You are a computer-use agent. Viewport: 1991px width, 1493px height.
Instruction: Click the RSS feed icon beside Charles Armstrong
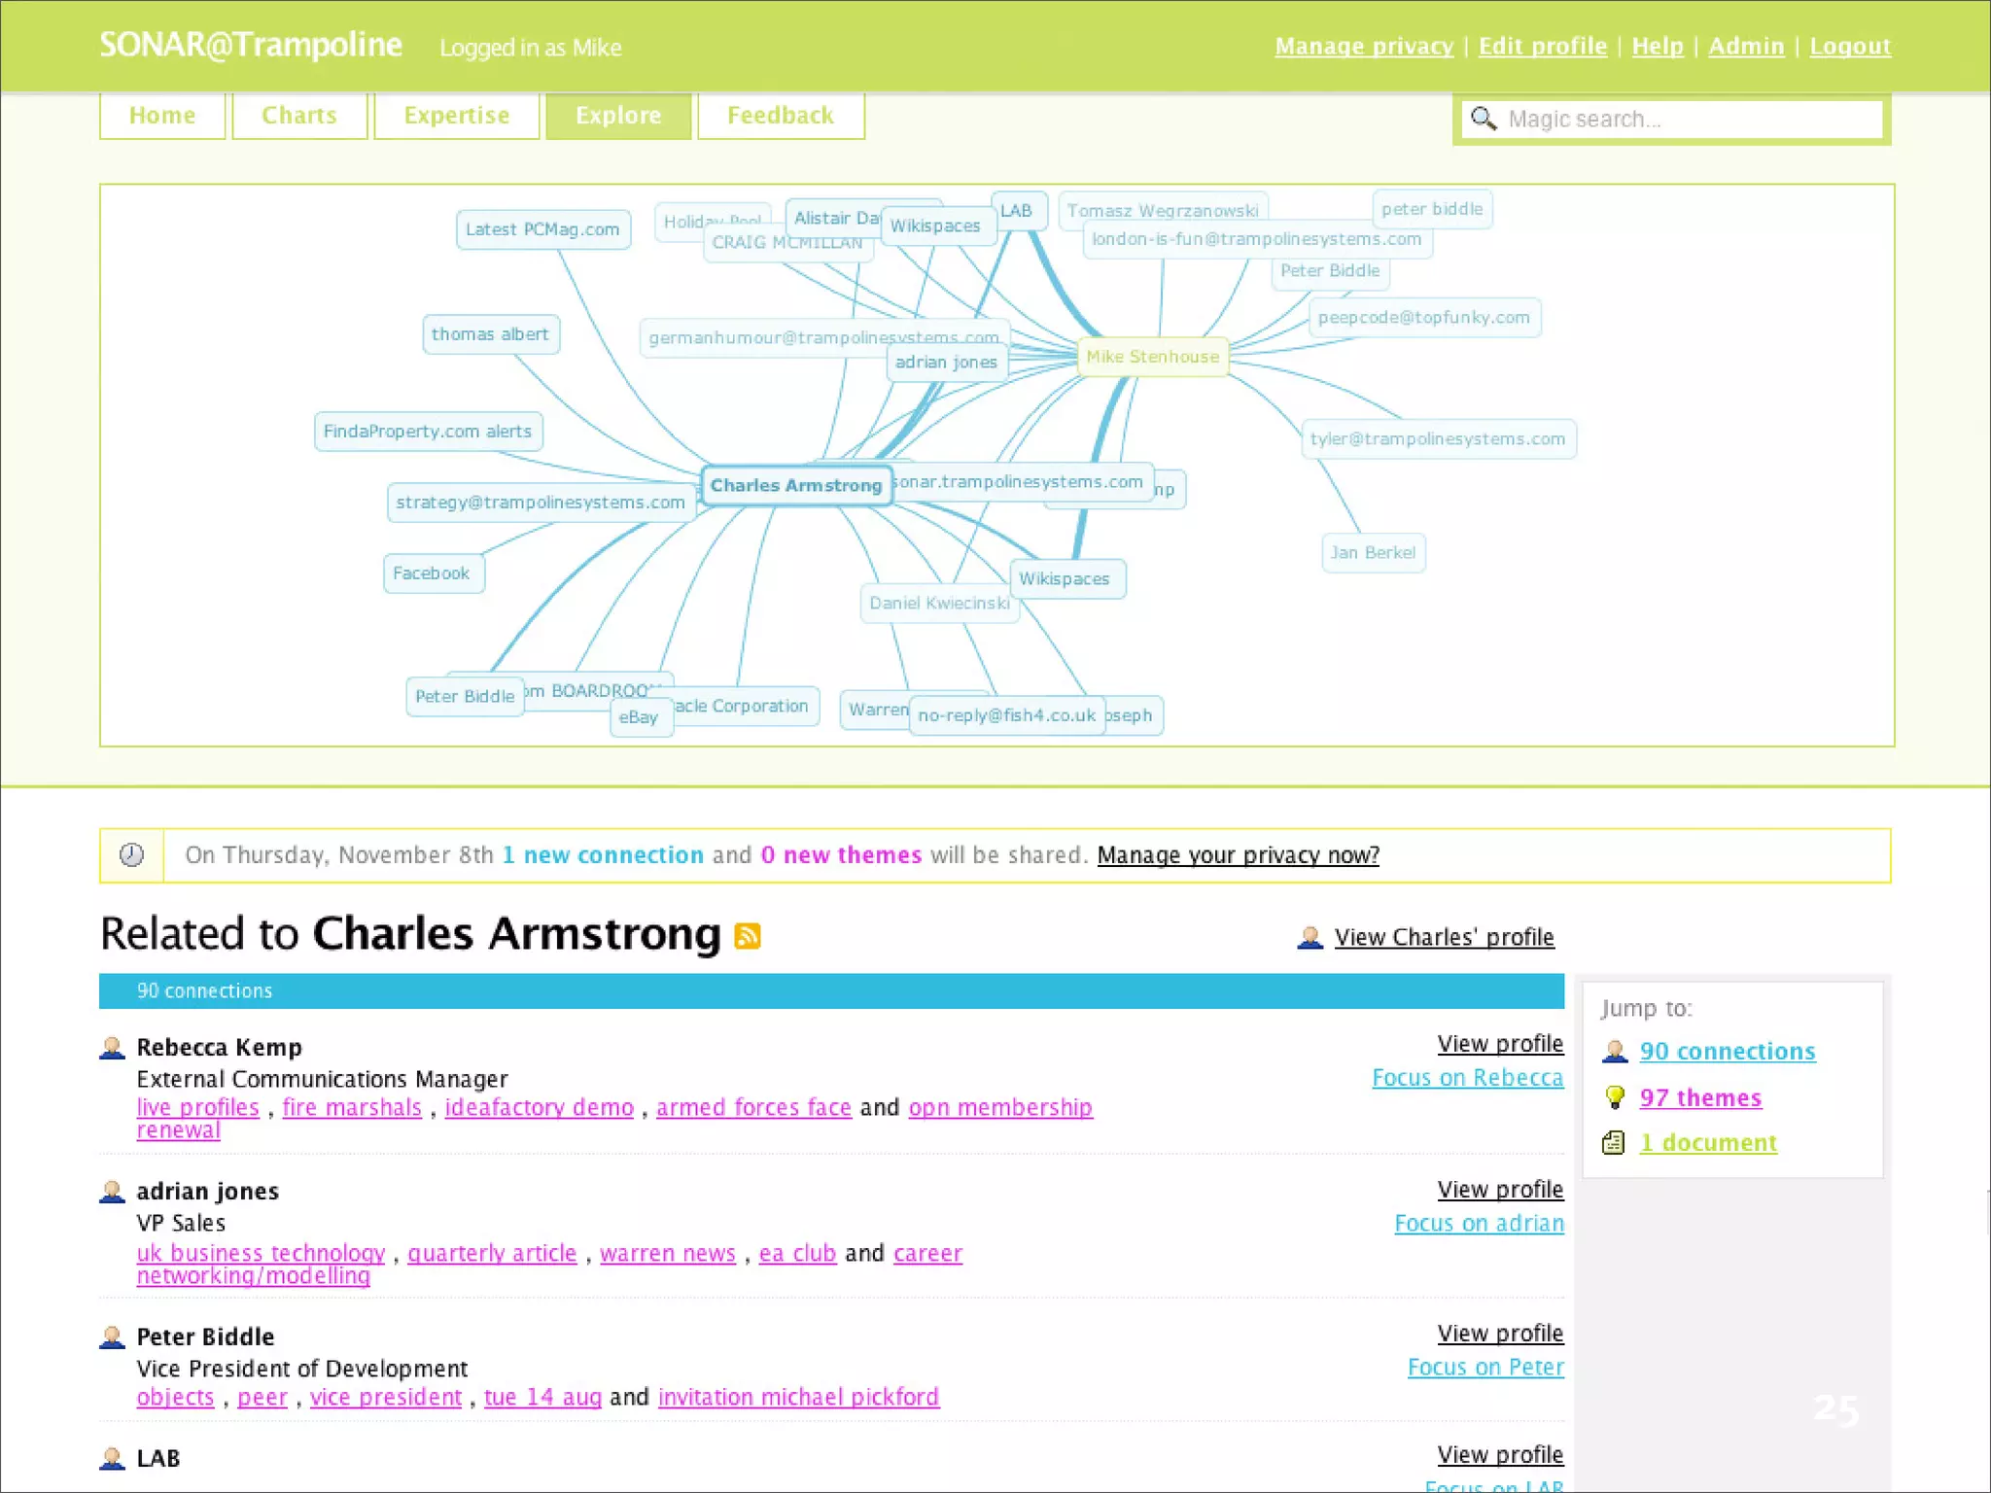click(747, 935)
